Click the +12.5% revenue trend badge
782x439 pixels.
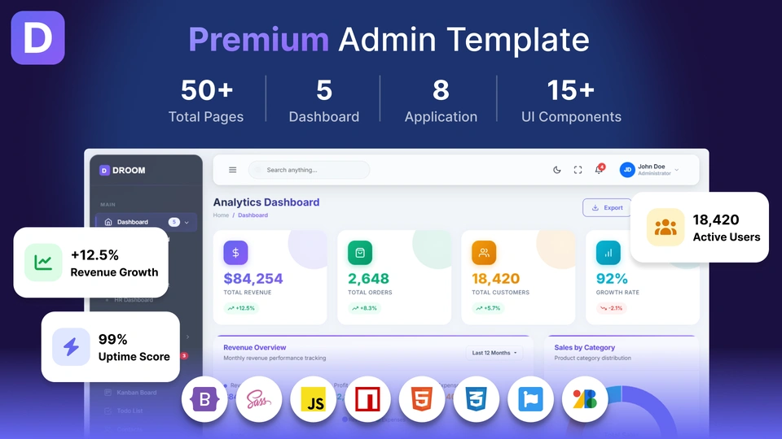coord(241,308)
